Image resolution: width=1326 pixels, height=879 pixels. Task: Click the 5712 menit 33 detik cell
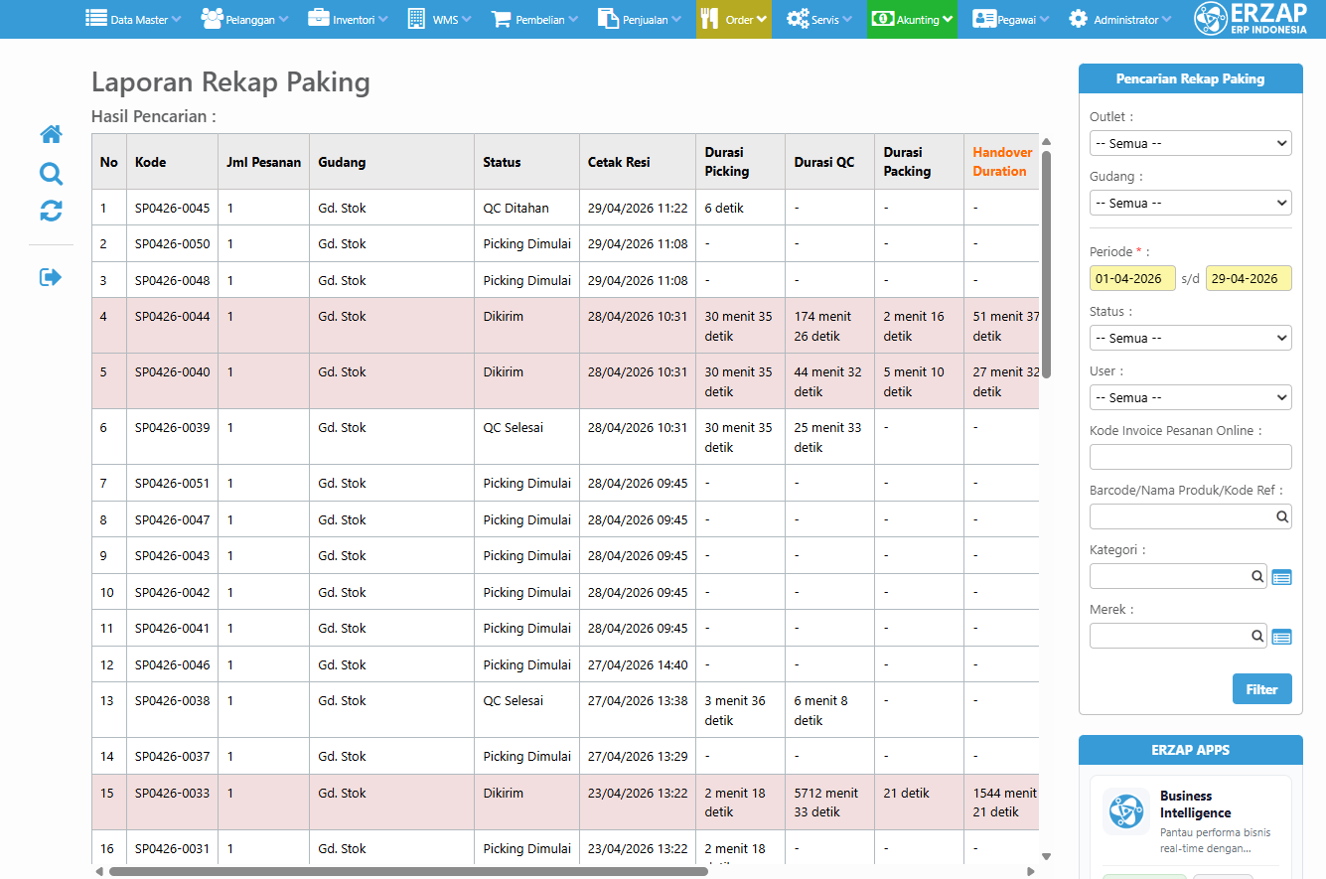point(830,803)
